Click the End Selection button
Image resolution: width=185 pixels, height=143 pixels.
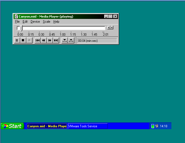pyautogui.click(x=71, y=40)
